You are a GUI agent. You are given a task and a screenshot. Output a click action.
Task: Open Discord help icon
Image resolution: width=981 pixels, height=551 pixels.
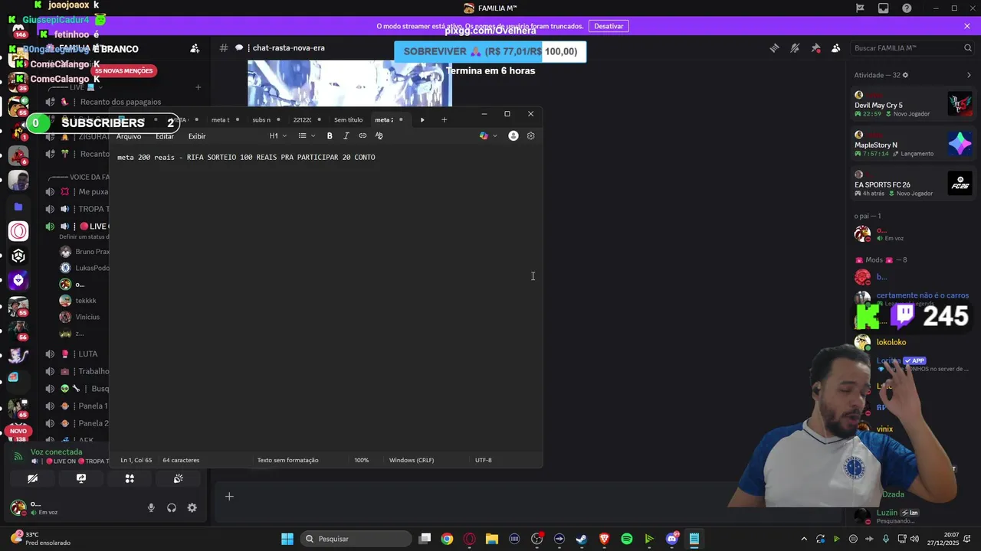[x=907, y=8]
